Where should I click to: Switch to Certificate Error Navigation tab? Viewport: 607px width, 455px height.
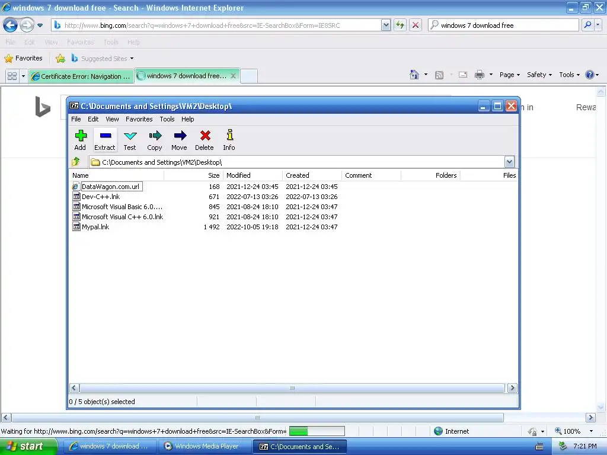(x=81, y=76)
